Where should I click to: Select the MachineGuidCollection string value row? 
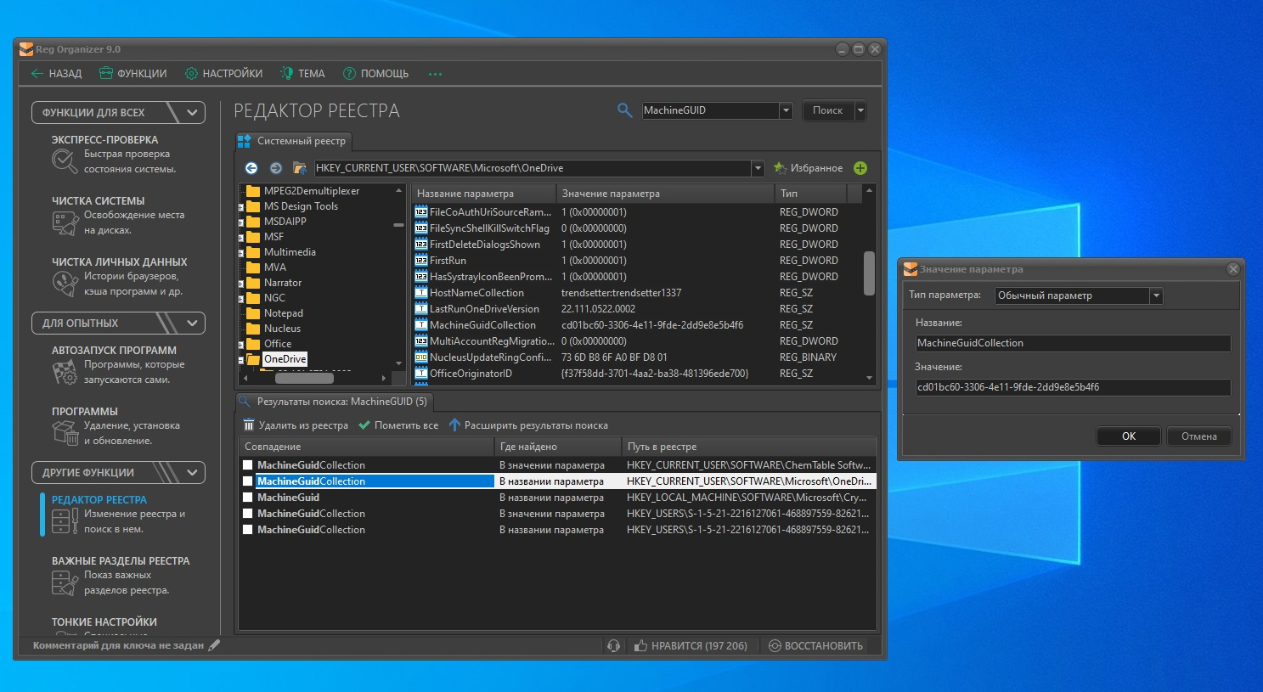(x=637, y=325)
